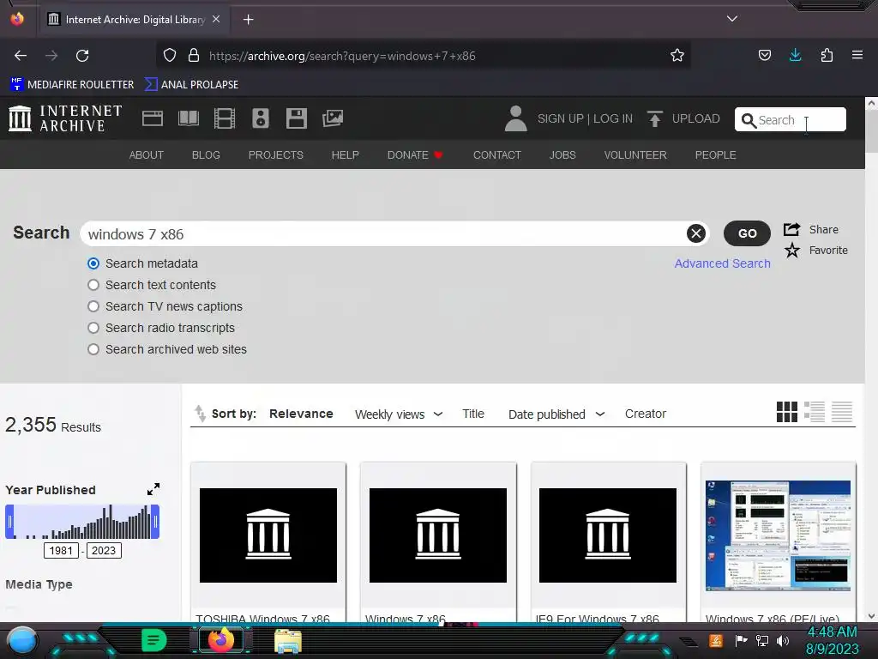
Task: Bookmark this page with the star
Action: 677,56
